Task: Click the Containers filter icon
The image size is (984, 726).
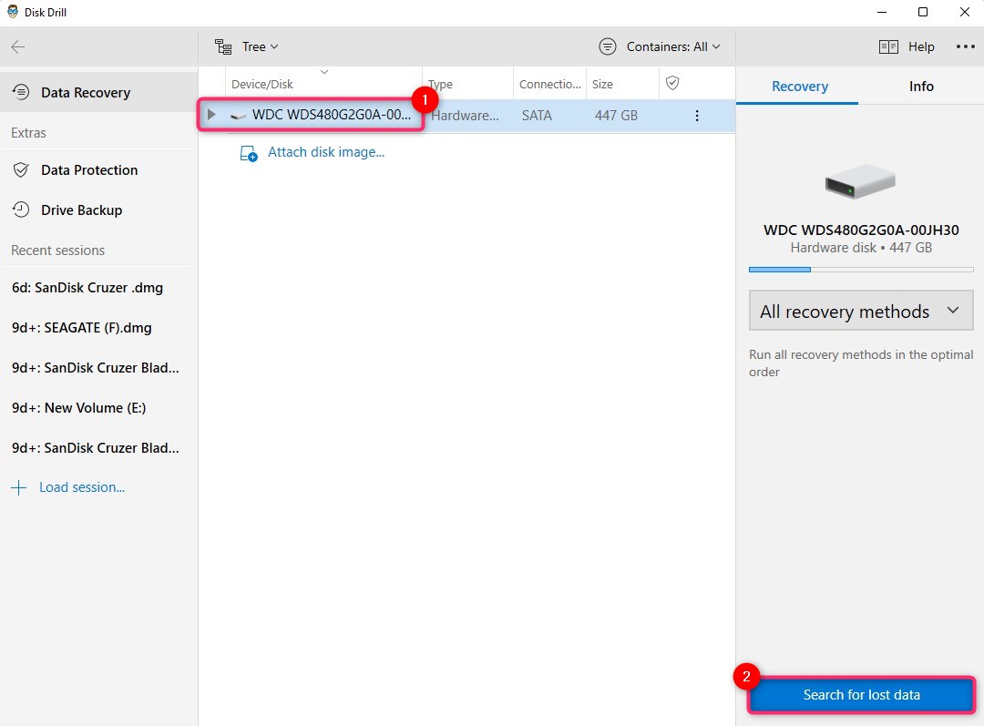Action: click(x=608, y=46)
